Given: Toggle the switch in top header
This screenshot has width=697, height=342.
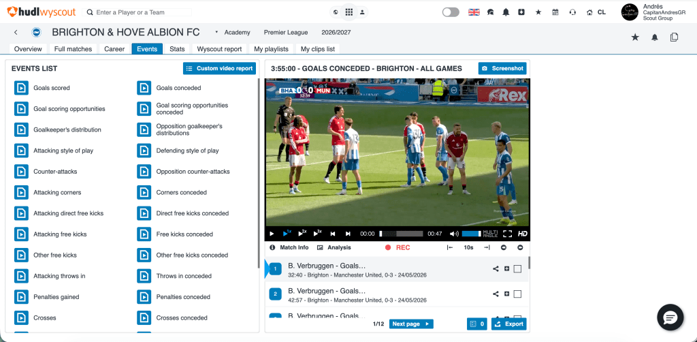Looking at the screenshot, I should (x=451, y=12).
